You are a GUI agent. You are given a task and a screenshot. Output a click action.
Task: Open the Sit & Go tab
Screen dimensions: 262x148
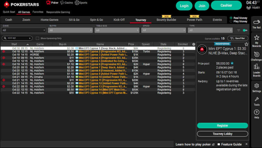74,20
